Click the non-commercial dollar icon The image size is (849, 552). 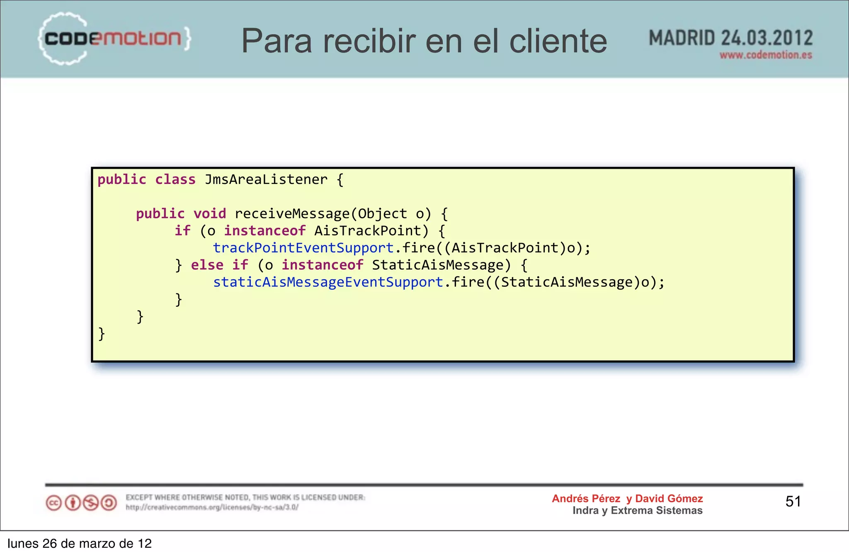91,503
